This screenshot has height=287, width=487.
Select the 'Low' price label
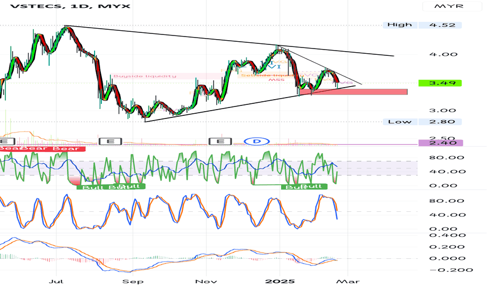(x=400, y=122)
